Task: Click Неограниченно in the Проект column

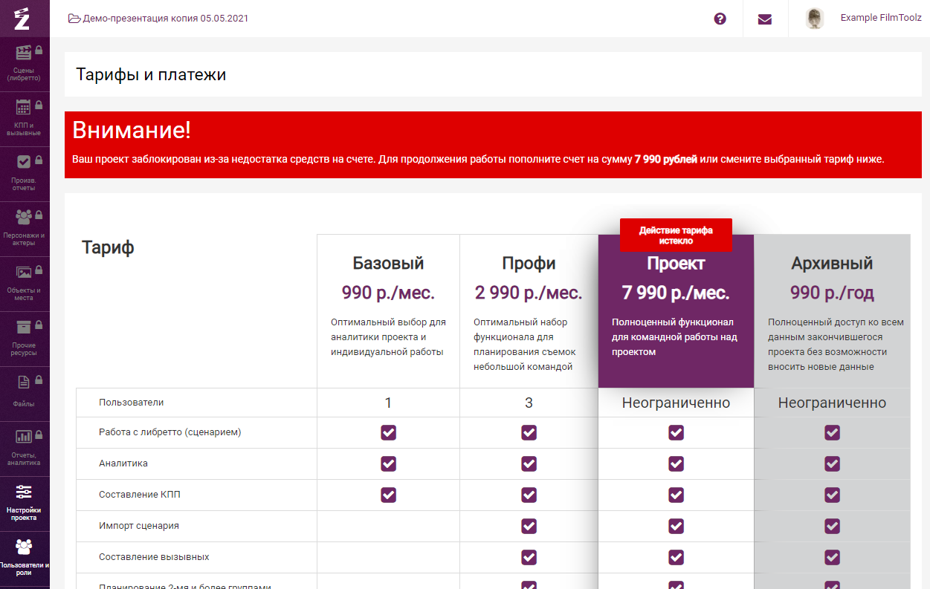Action: (676, 403)
